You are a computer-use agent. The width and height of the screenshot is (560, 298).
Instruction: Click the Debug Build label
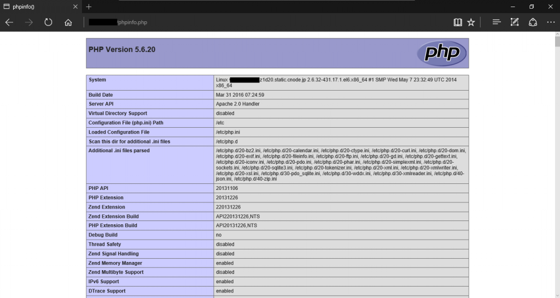tap(103, 235)
